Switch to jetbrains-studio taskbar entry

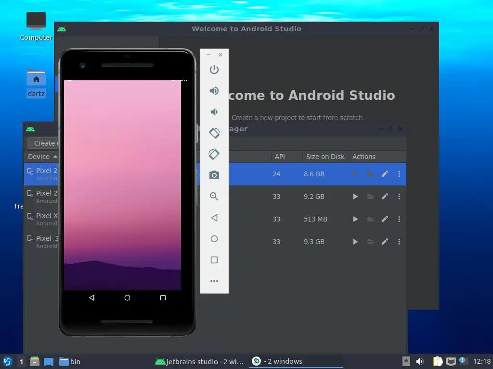point(199,361)
